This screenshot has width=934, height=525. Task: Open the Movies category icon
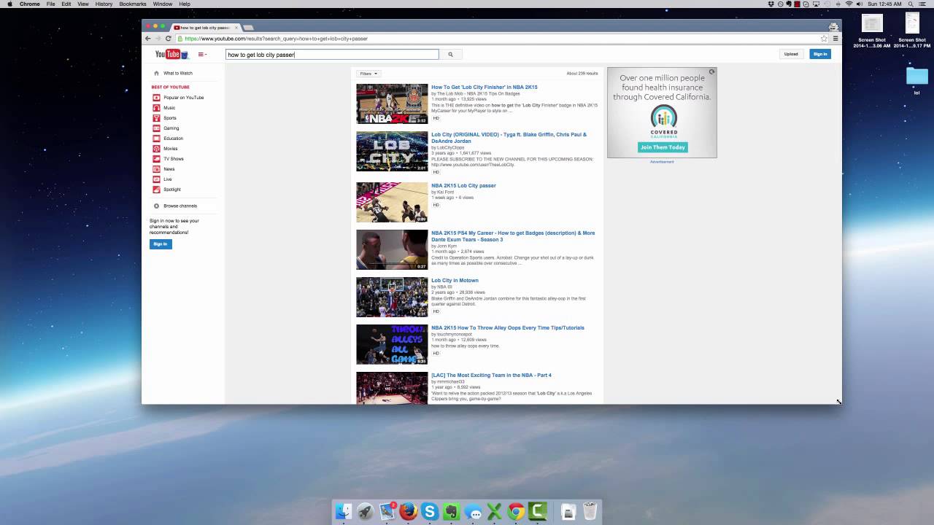click(x=156, y=149)
